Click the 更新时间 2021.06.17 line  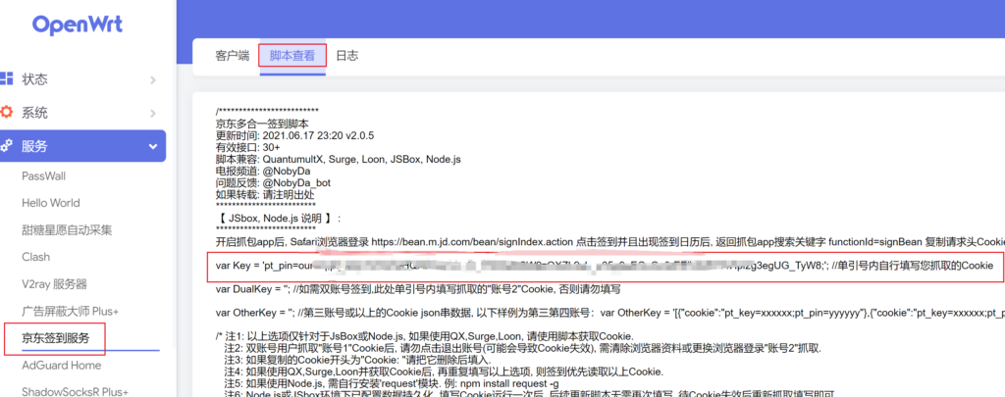coord(294,135)
